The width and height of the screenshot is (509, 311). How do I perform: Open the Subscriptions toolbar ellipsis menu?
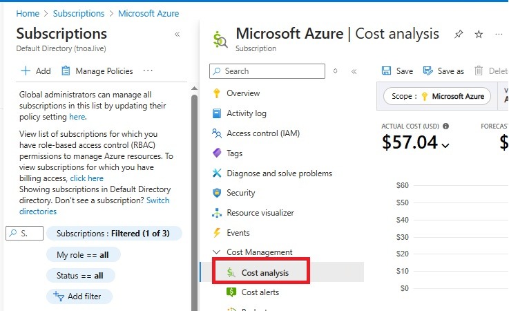click(148, 70)
